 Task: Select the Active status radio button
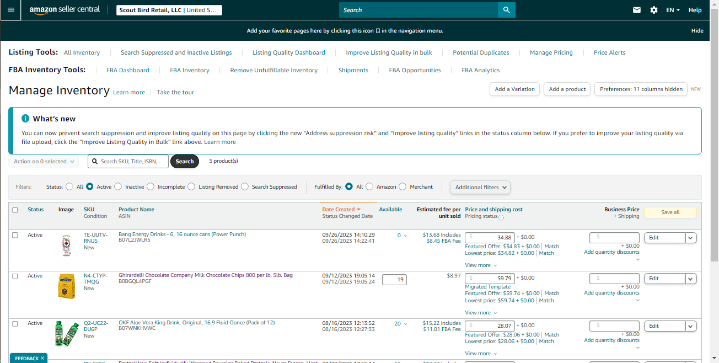coord(90,187)
